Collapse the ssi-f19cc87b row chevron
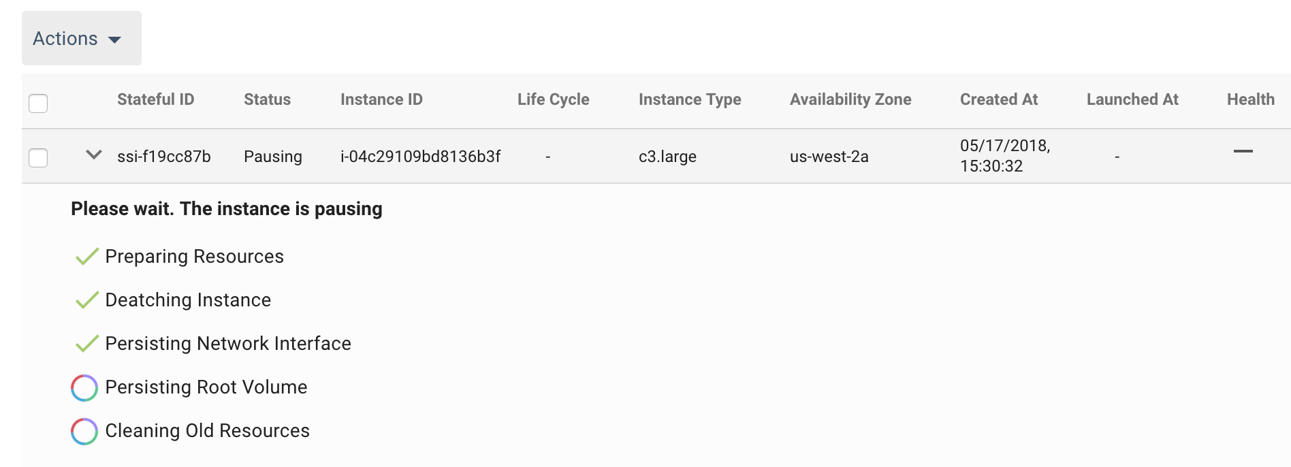 [x=94, y=155]
